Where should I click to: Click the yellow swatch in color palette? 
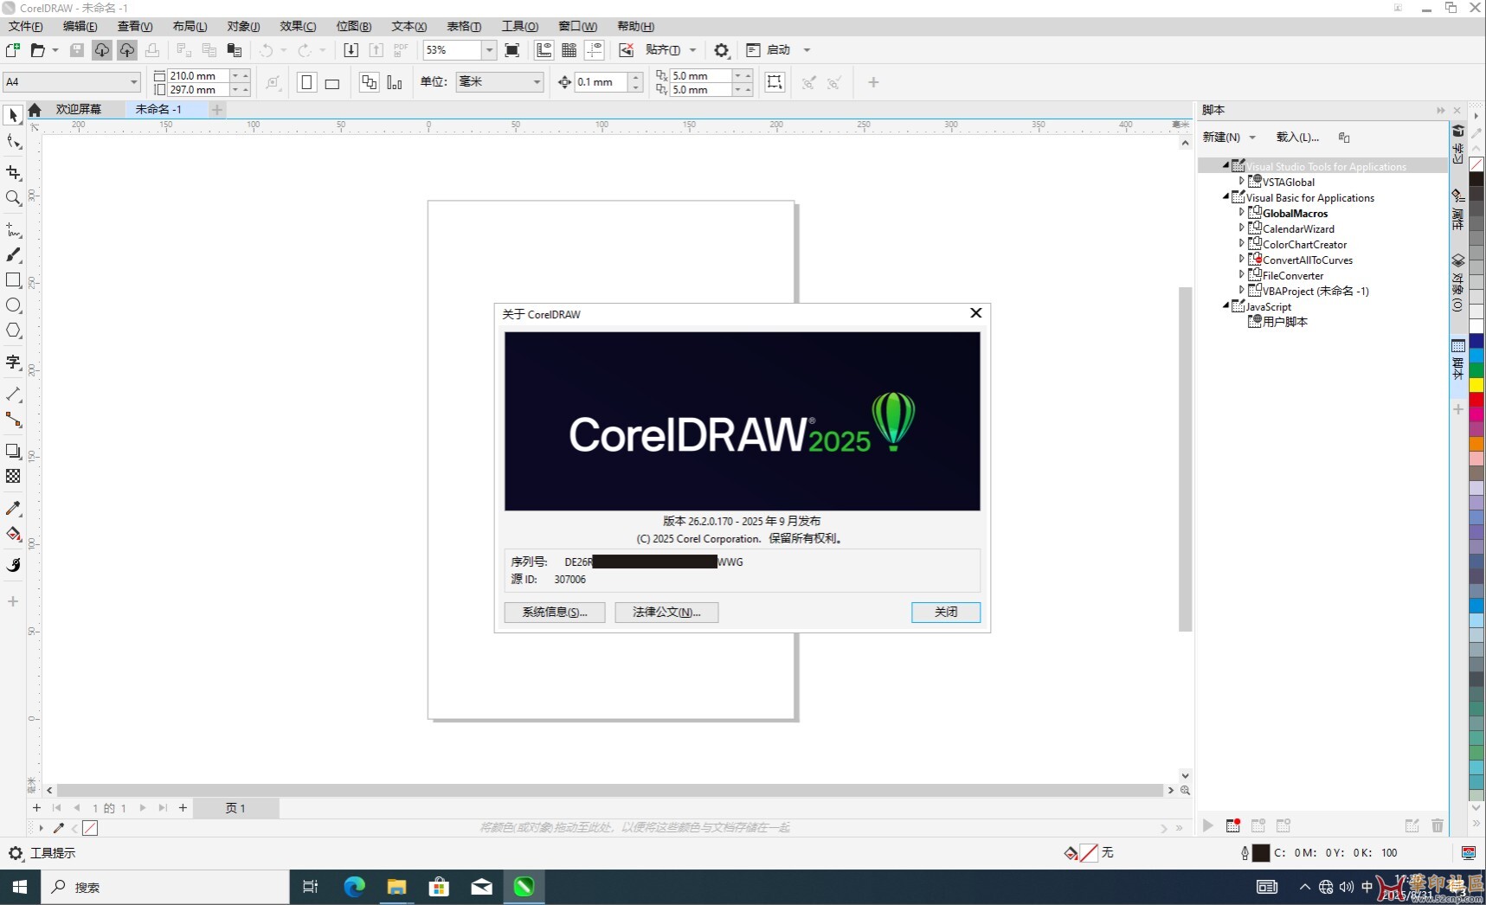click(x=1476, y=384)
